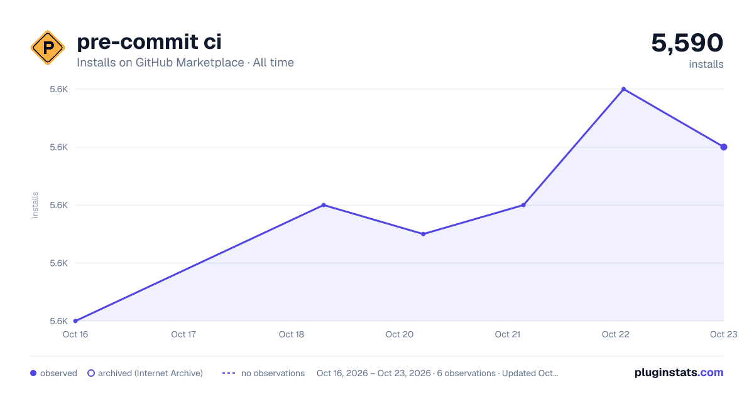Click the date range and observations footer text
The height and width of the screenshot is (395, 754).
[437, 373]
